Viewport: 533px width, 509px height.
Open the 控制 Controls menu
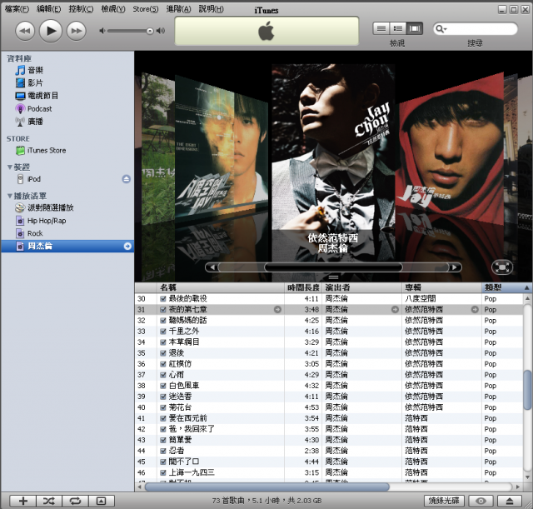click(81, 9)
